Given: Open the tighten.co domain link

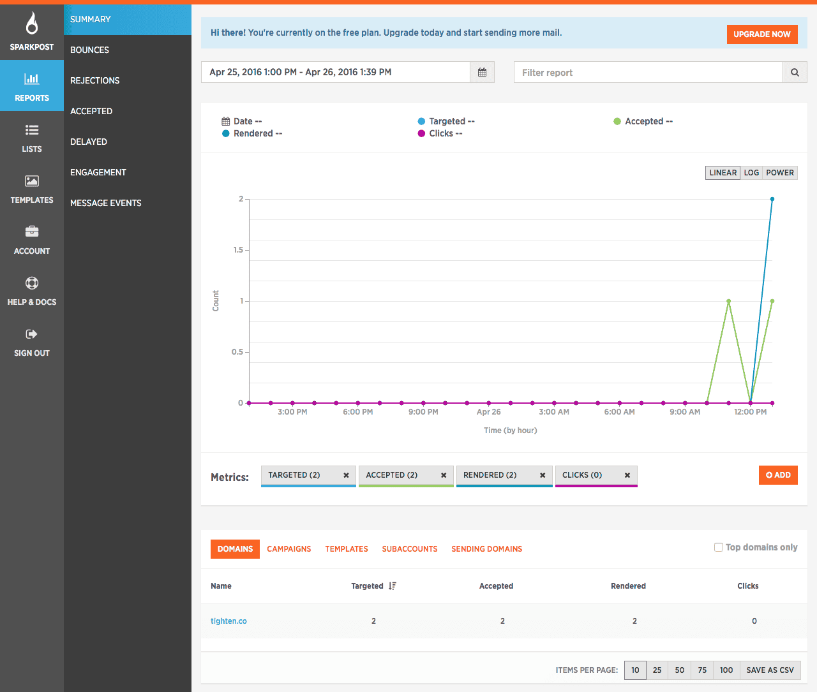Looking at the screenshot, I should point(229,621).
